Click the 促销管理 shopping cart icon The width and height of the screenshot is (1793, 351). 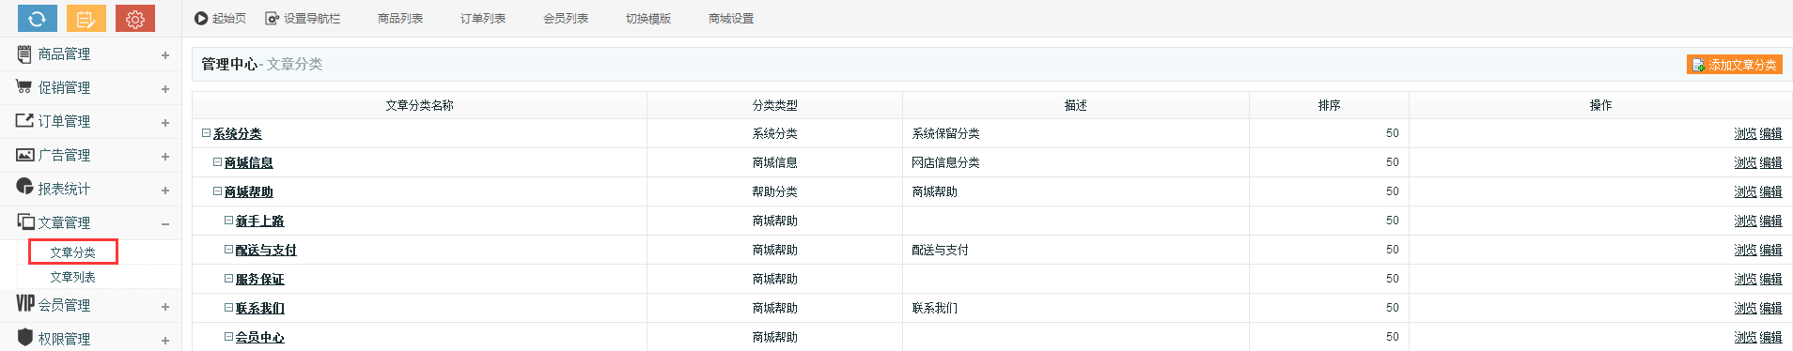point(24,86)
